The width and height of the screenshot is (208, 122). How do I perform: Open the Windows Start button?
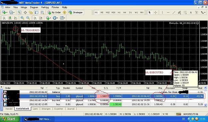[x=10, y=119]
